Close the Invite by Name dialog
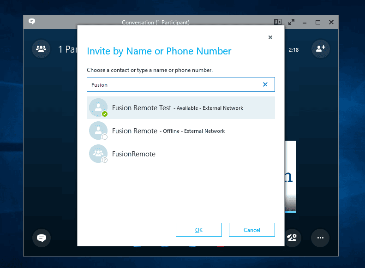The width and height of the screenshot is (365, 268). point(270,37)
